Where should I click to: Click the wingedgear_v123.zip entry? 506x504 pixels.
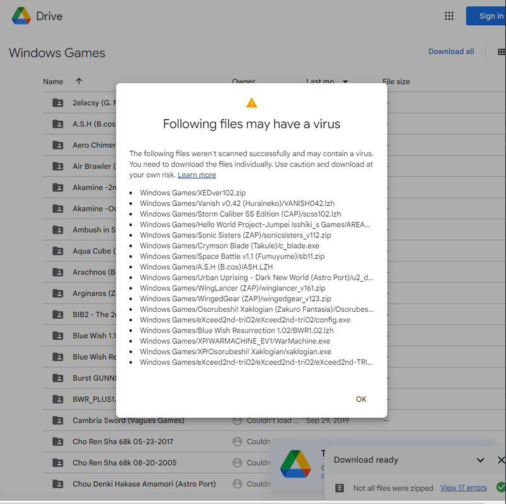click(235, 299)
